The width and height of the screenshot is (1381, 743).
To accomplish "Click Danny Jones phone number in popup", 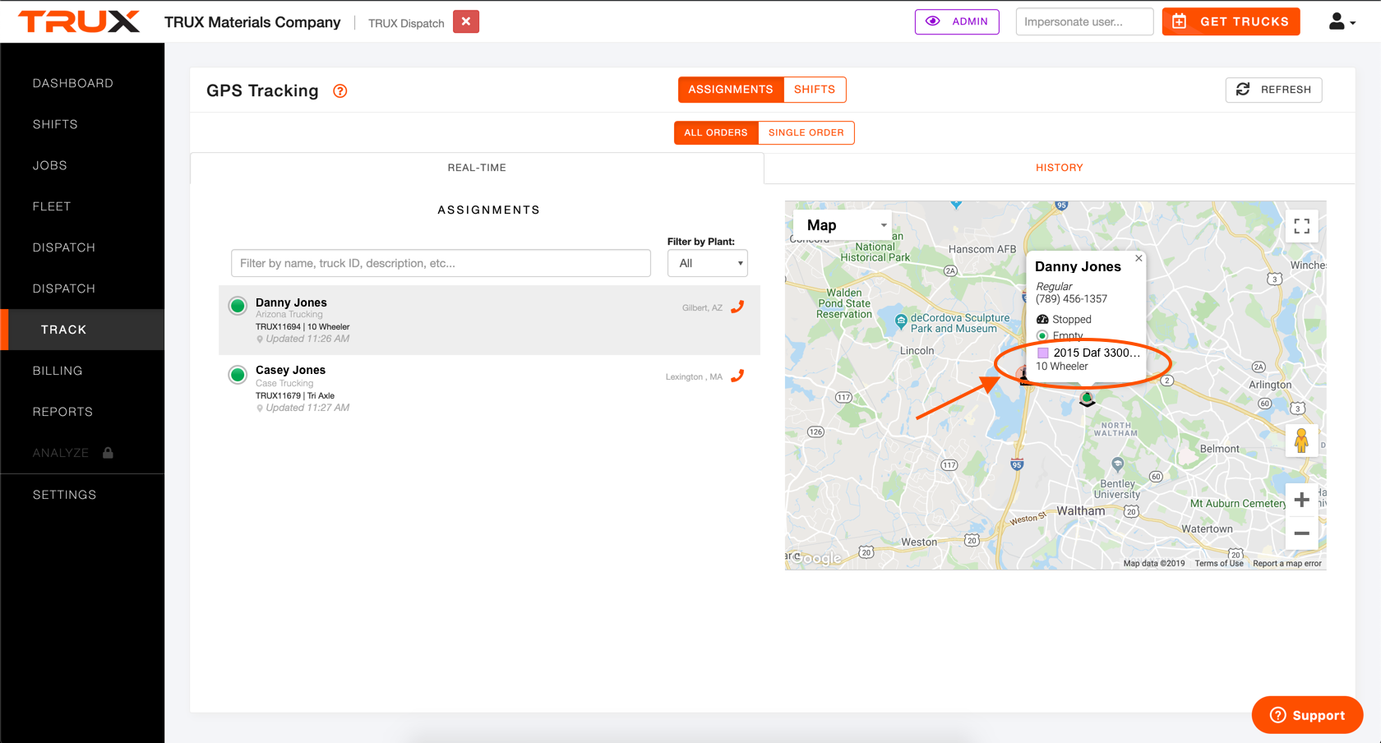I will tap(1071, 299).
